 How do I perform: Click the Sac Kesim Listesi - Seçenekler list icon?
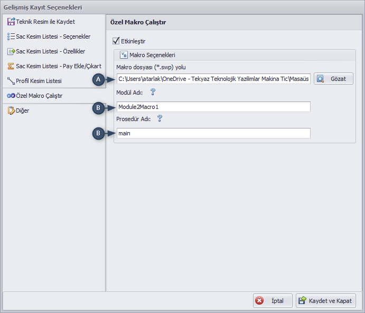click(x=11, y=36)
